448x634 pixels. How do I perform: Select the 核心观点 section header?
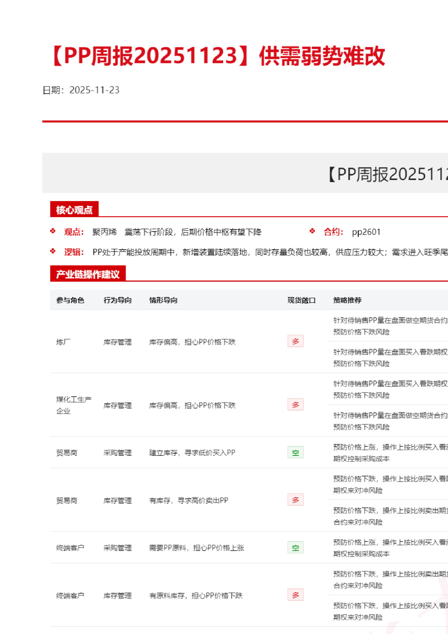74,209
